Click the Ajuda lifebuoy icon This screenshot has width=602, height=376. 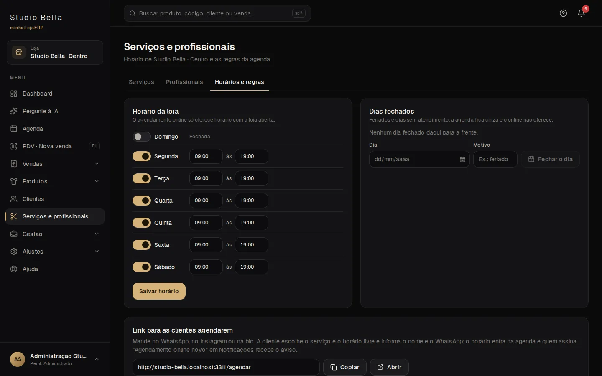pos(14,269)
